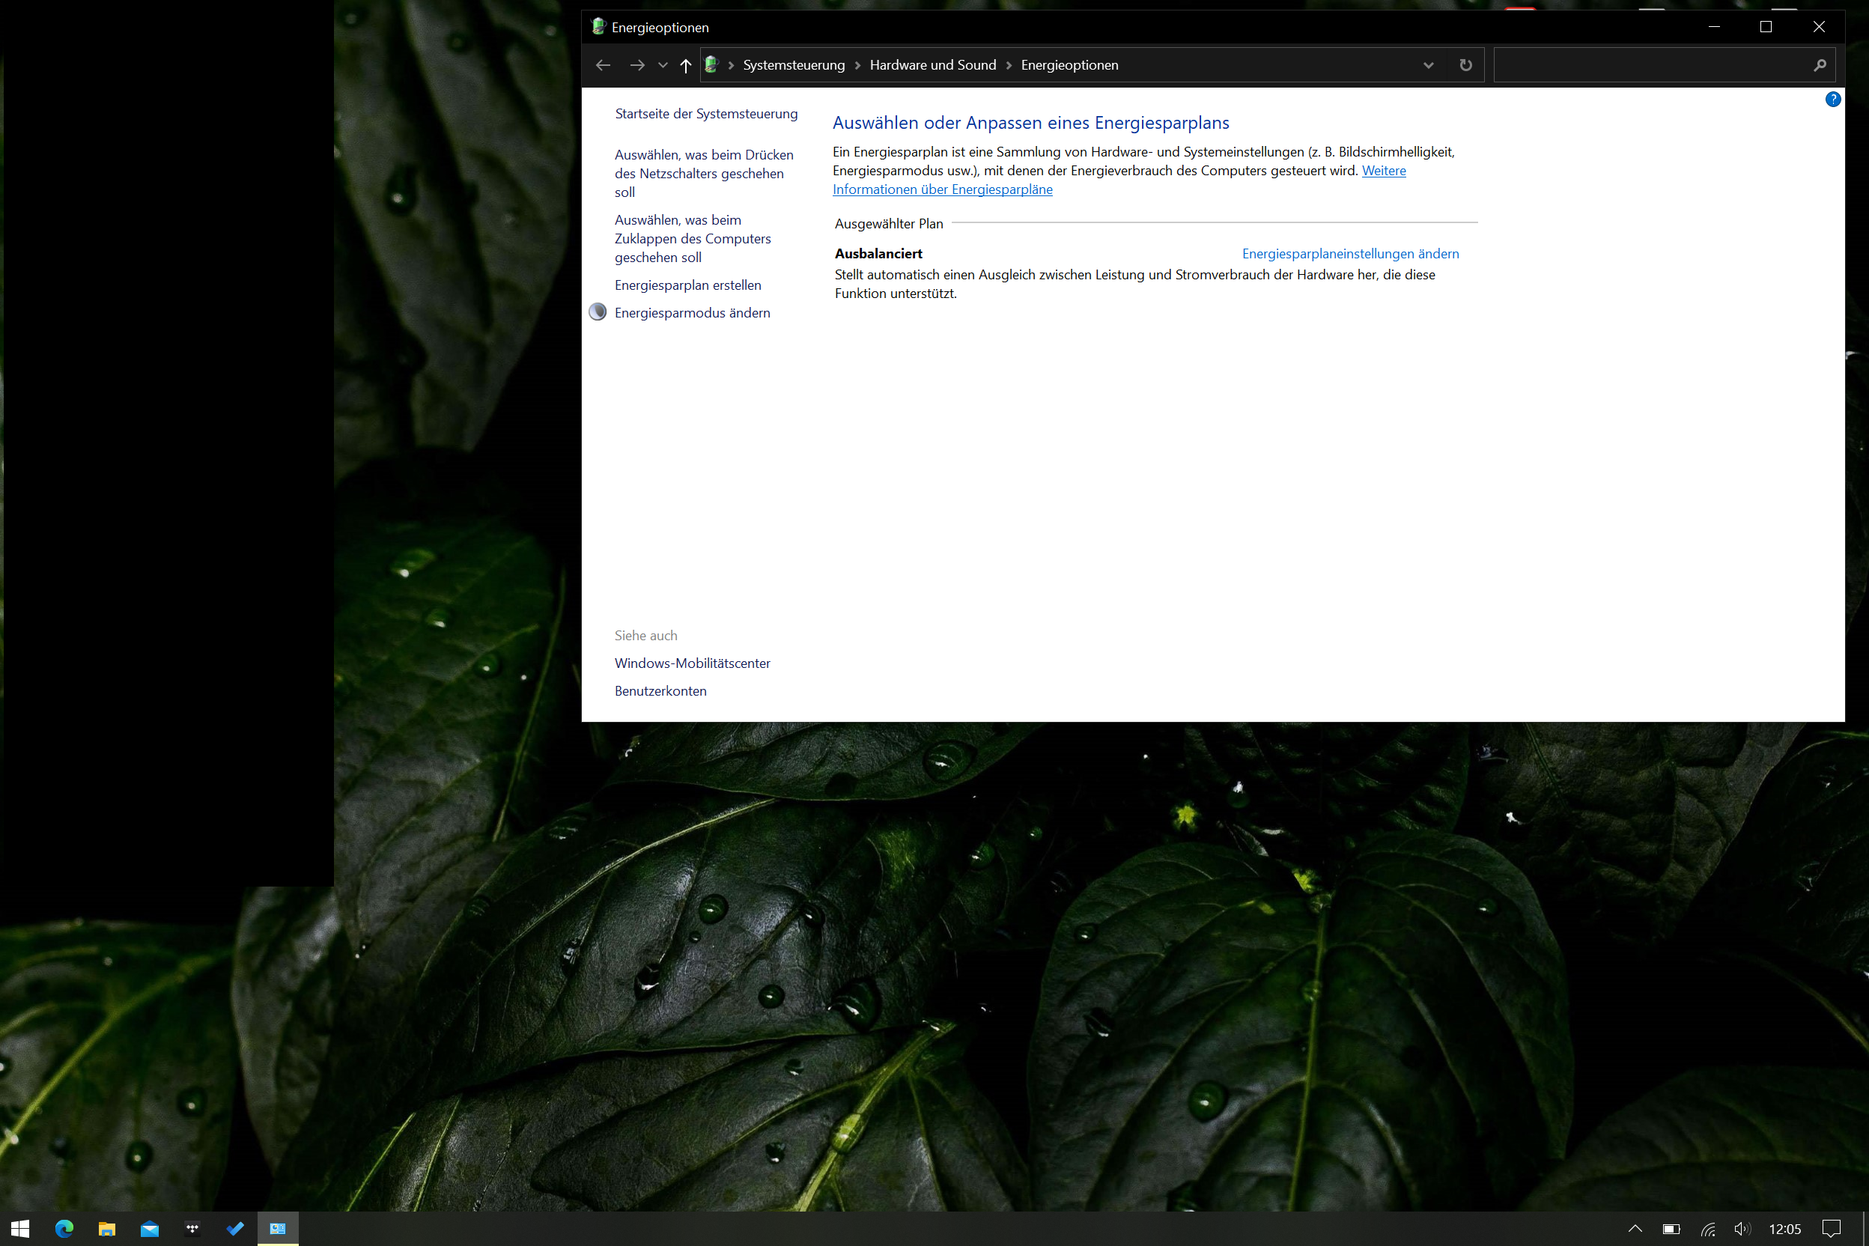Expand the recent locations dropdown arrow
The width and height of the screenshot is (1869, 1246).
click(662, 65)
